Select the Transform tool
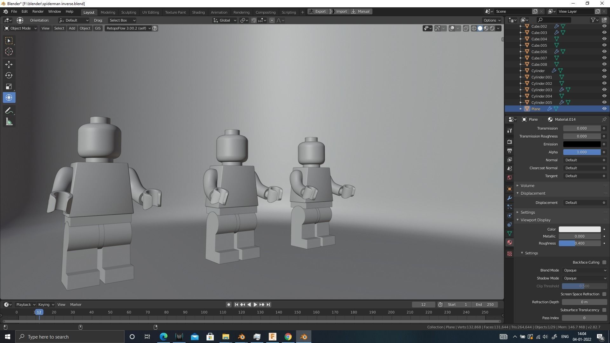The image size is (610, 343). pos(9,98)
